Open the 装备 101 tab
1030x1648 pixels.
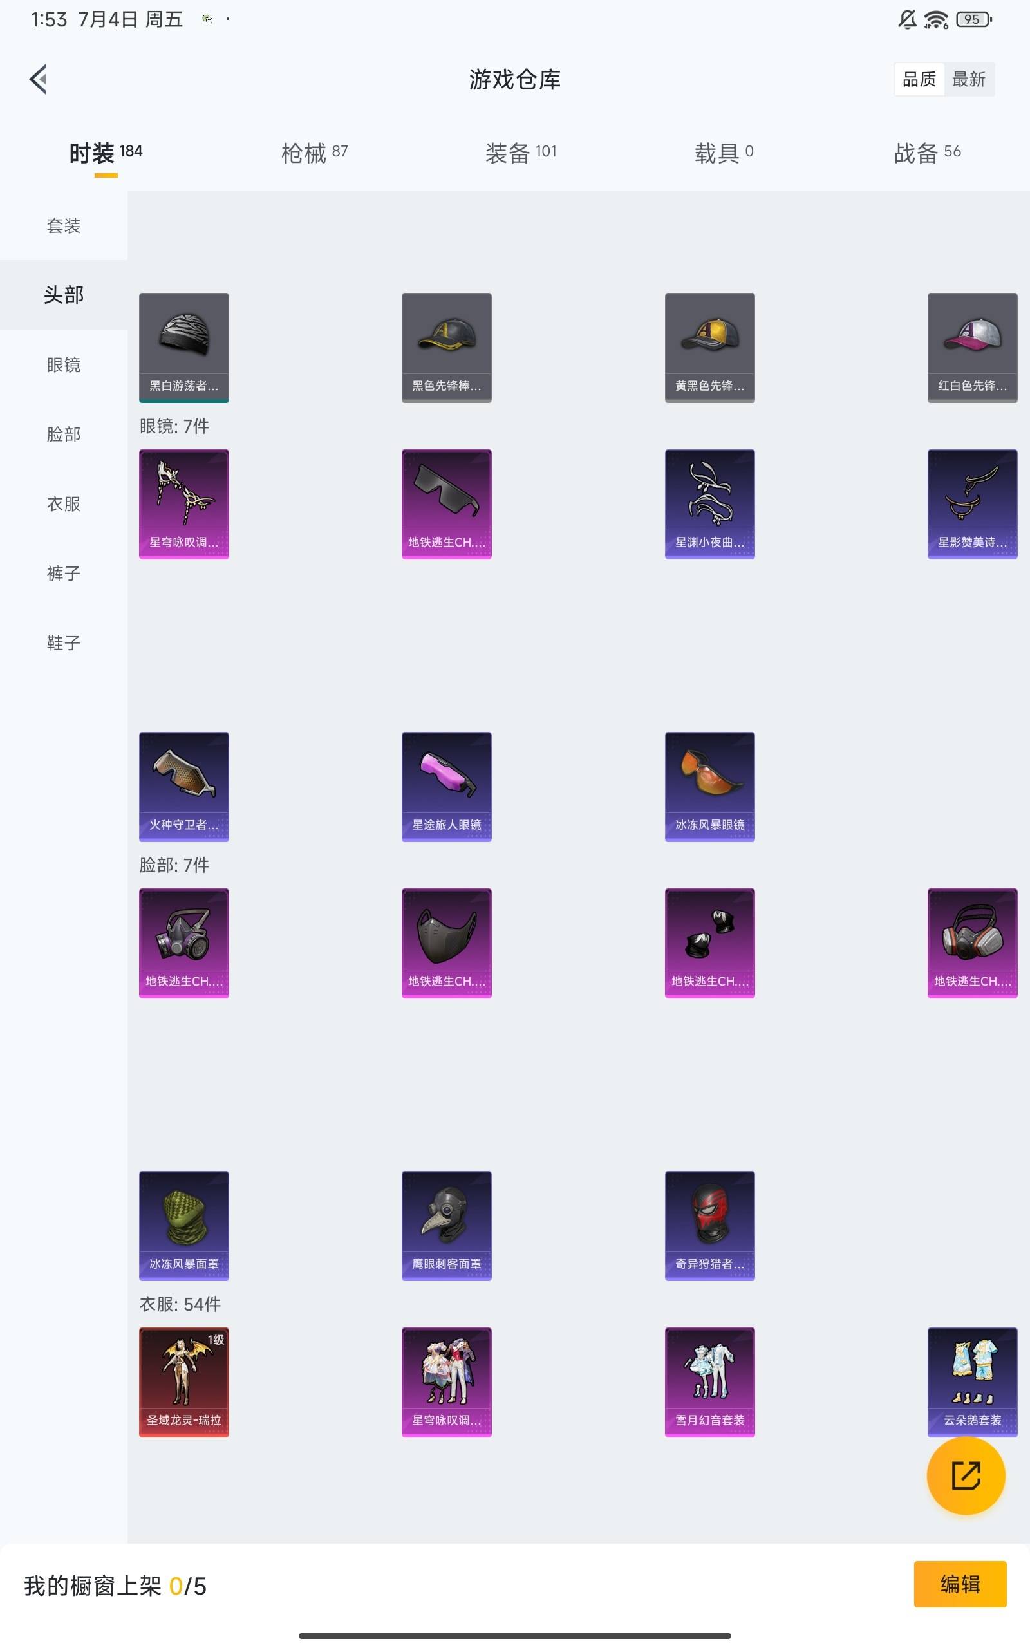520,153
